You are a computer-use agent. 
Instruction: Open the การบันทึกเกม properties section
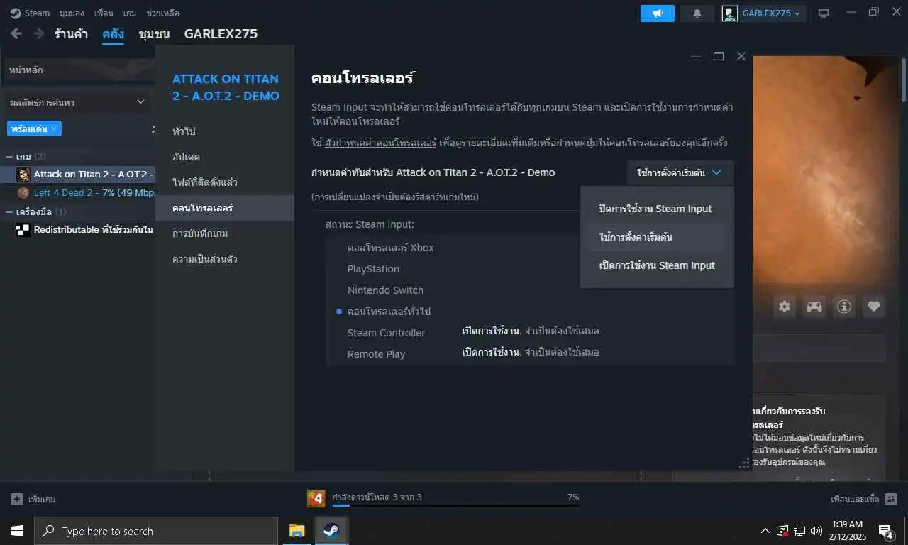click(225, 233)
